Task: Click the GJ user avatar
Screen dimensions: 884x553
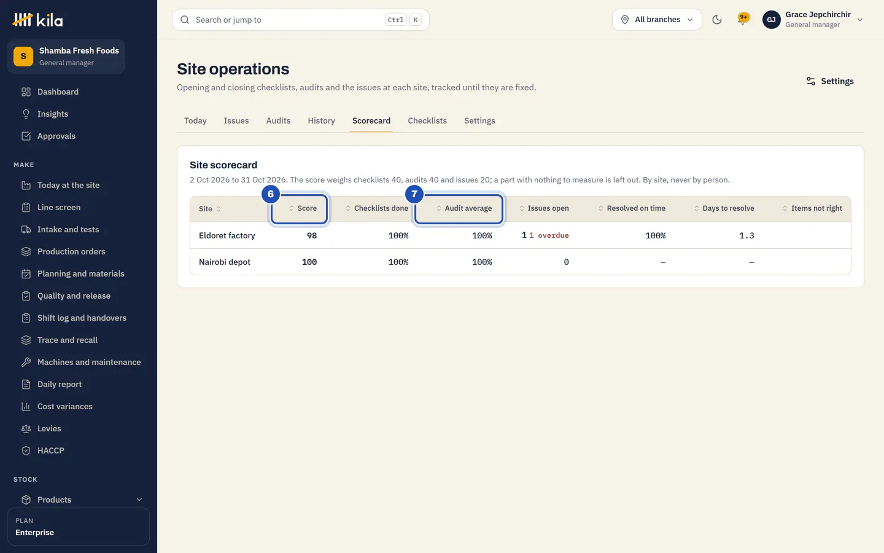Action: (772, 20)
